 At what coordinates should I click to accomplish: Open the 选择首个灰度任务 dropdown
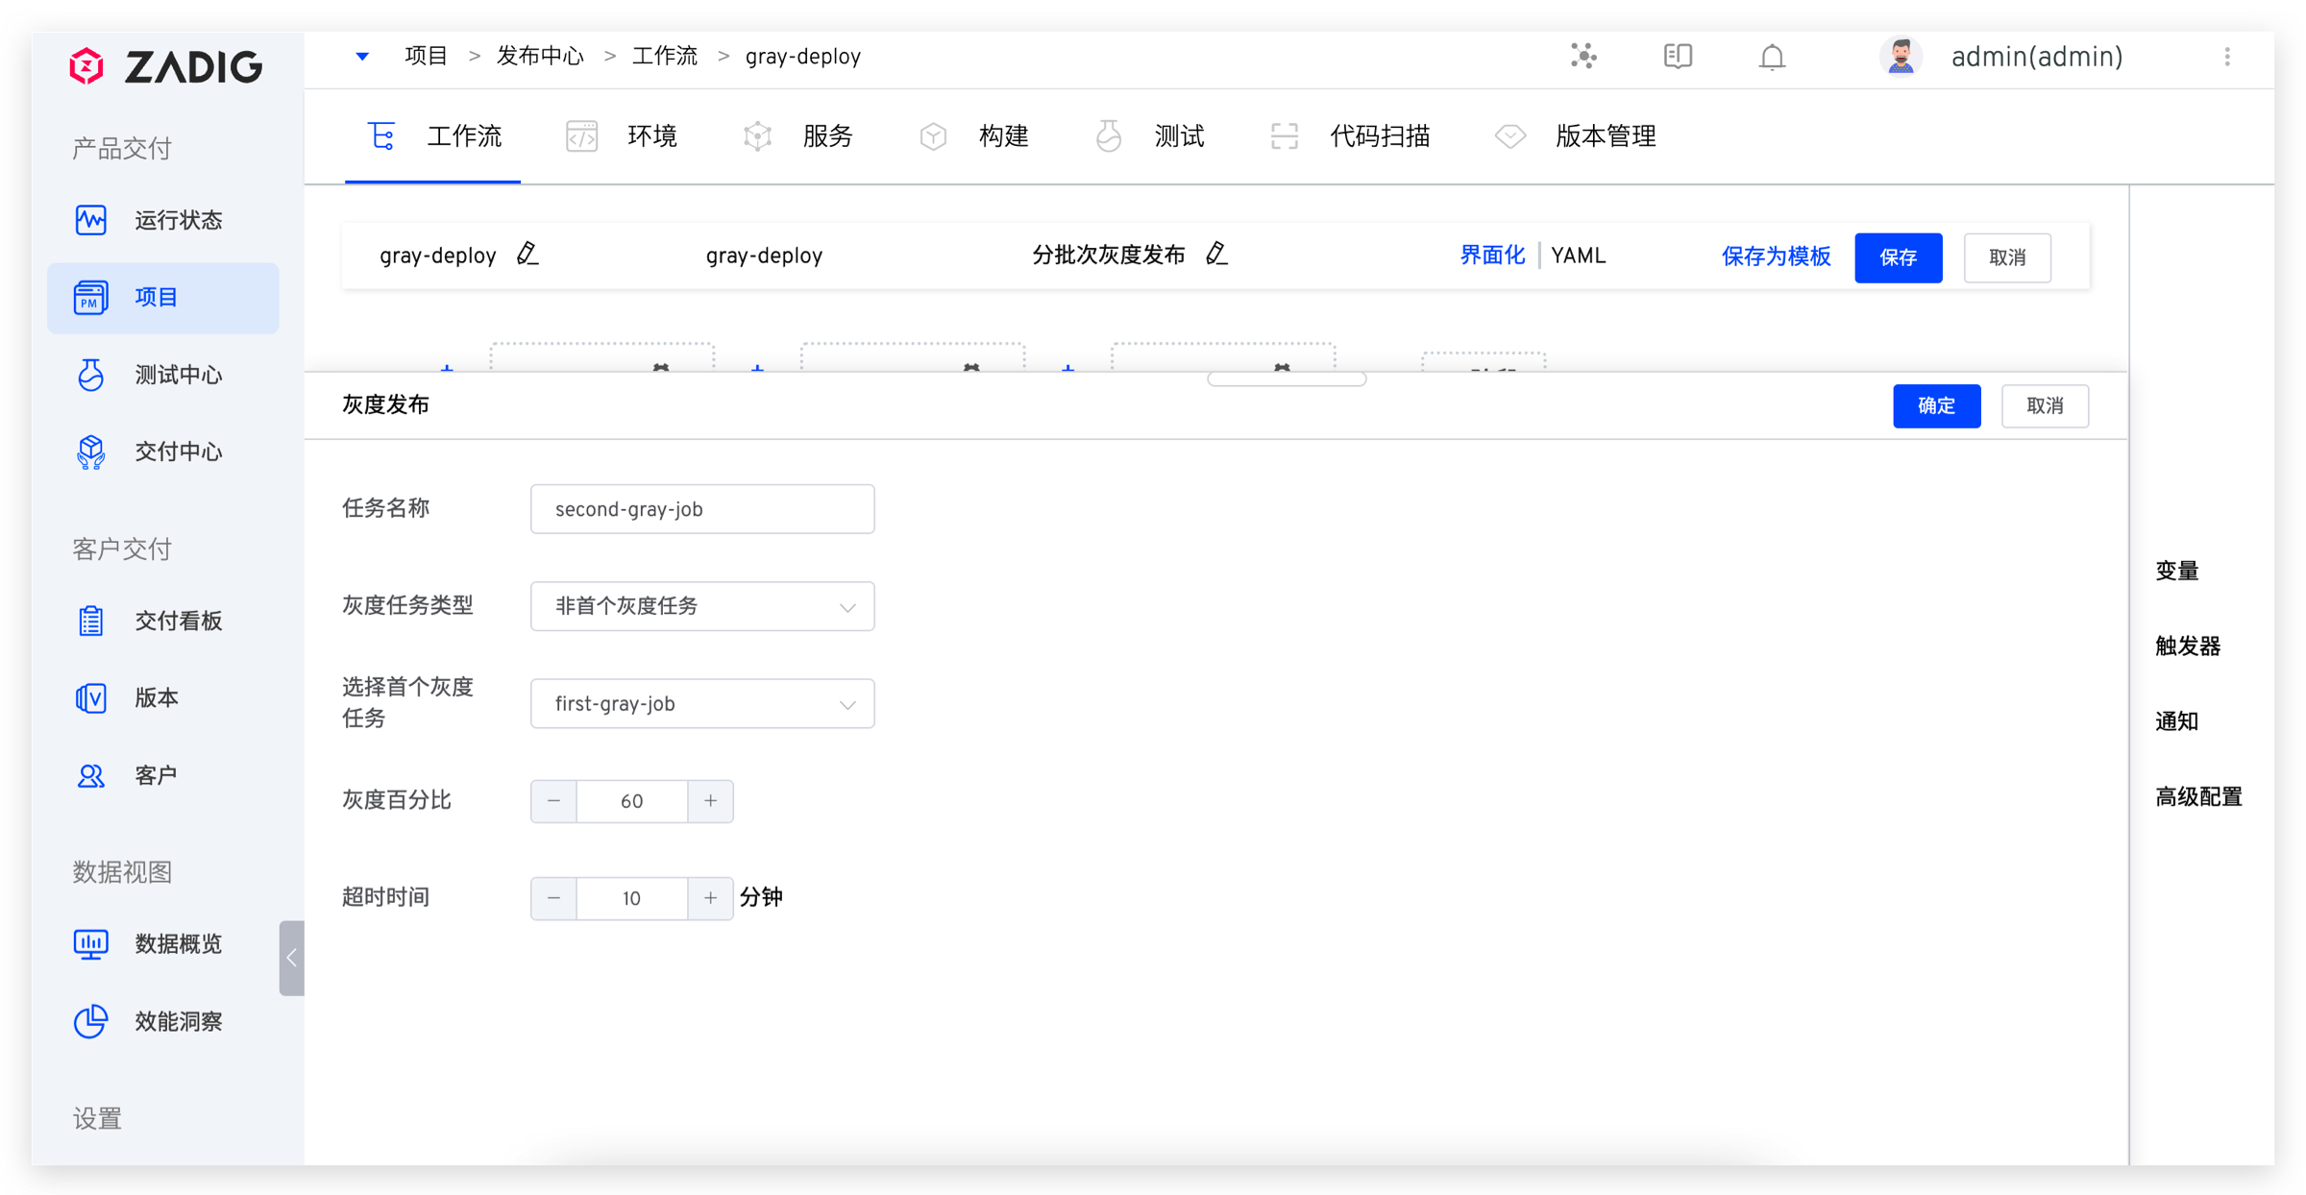(701, 704)
